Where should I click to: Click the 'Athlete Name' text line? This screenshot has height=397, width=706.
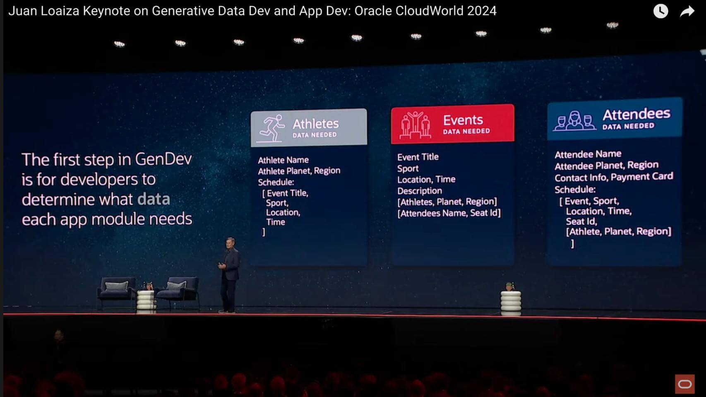(x=283, y=160)
